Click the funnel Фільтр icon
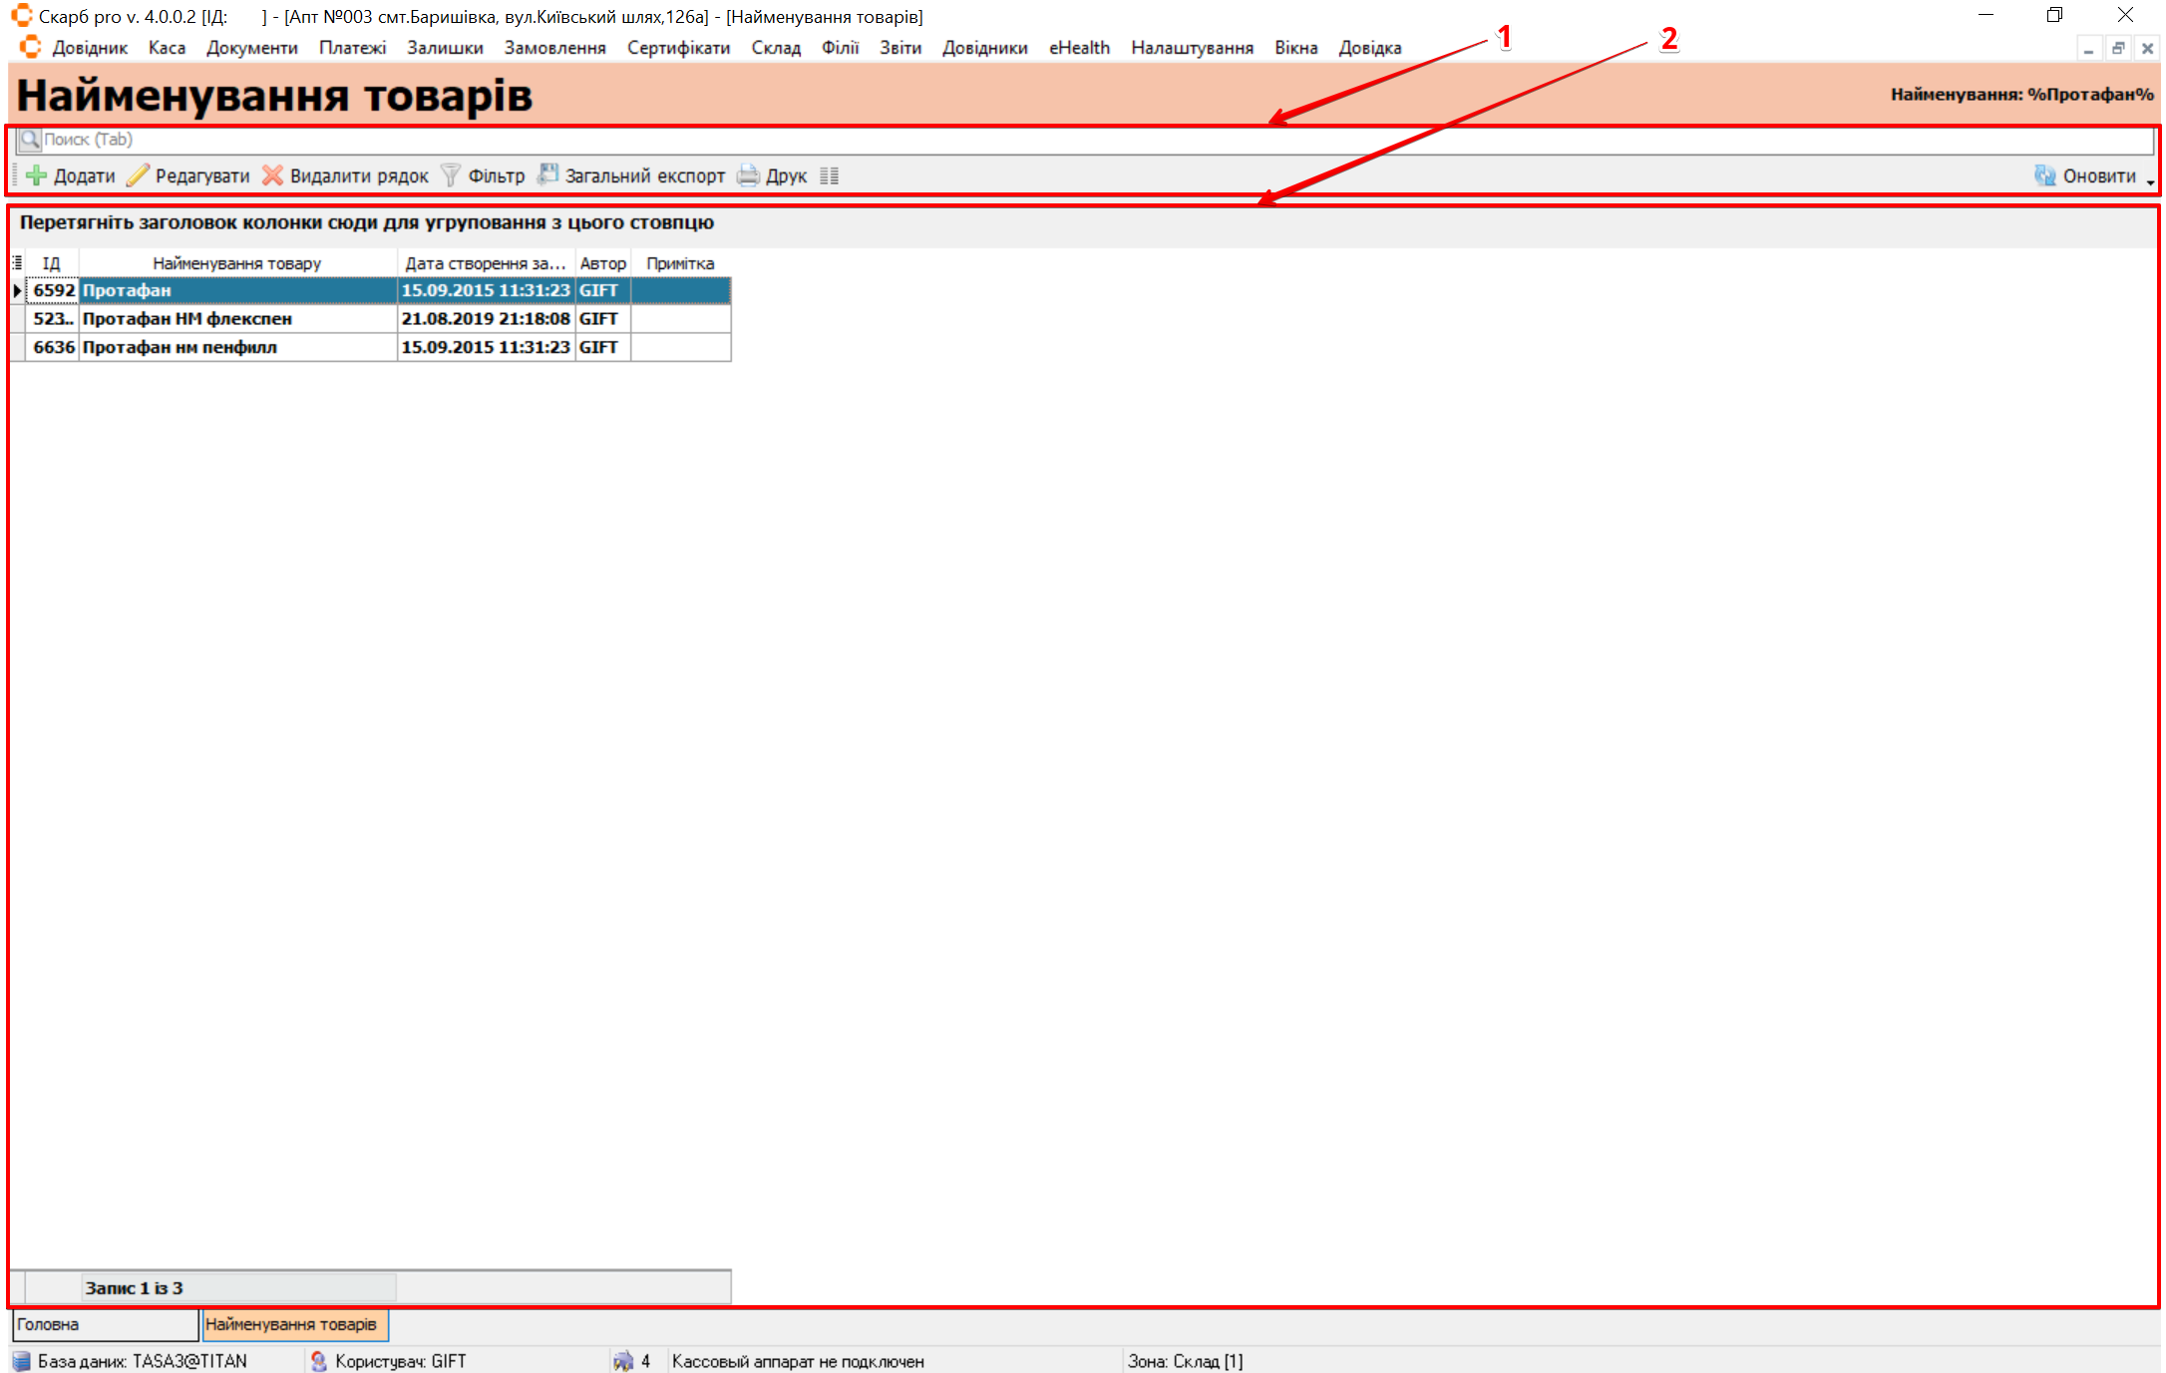2166x1373 pixels. coord(451,175)
